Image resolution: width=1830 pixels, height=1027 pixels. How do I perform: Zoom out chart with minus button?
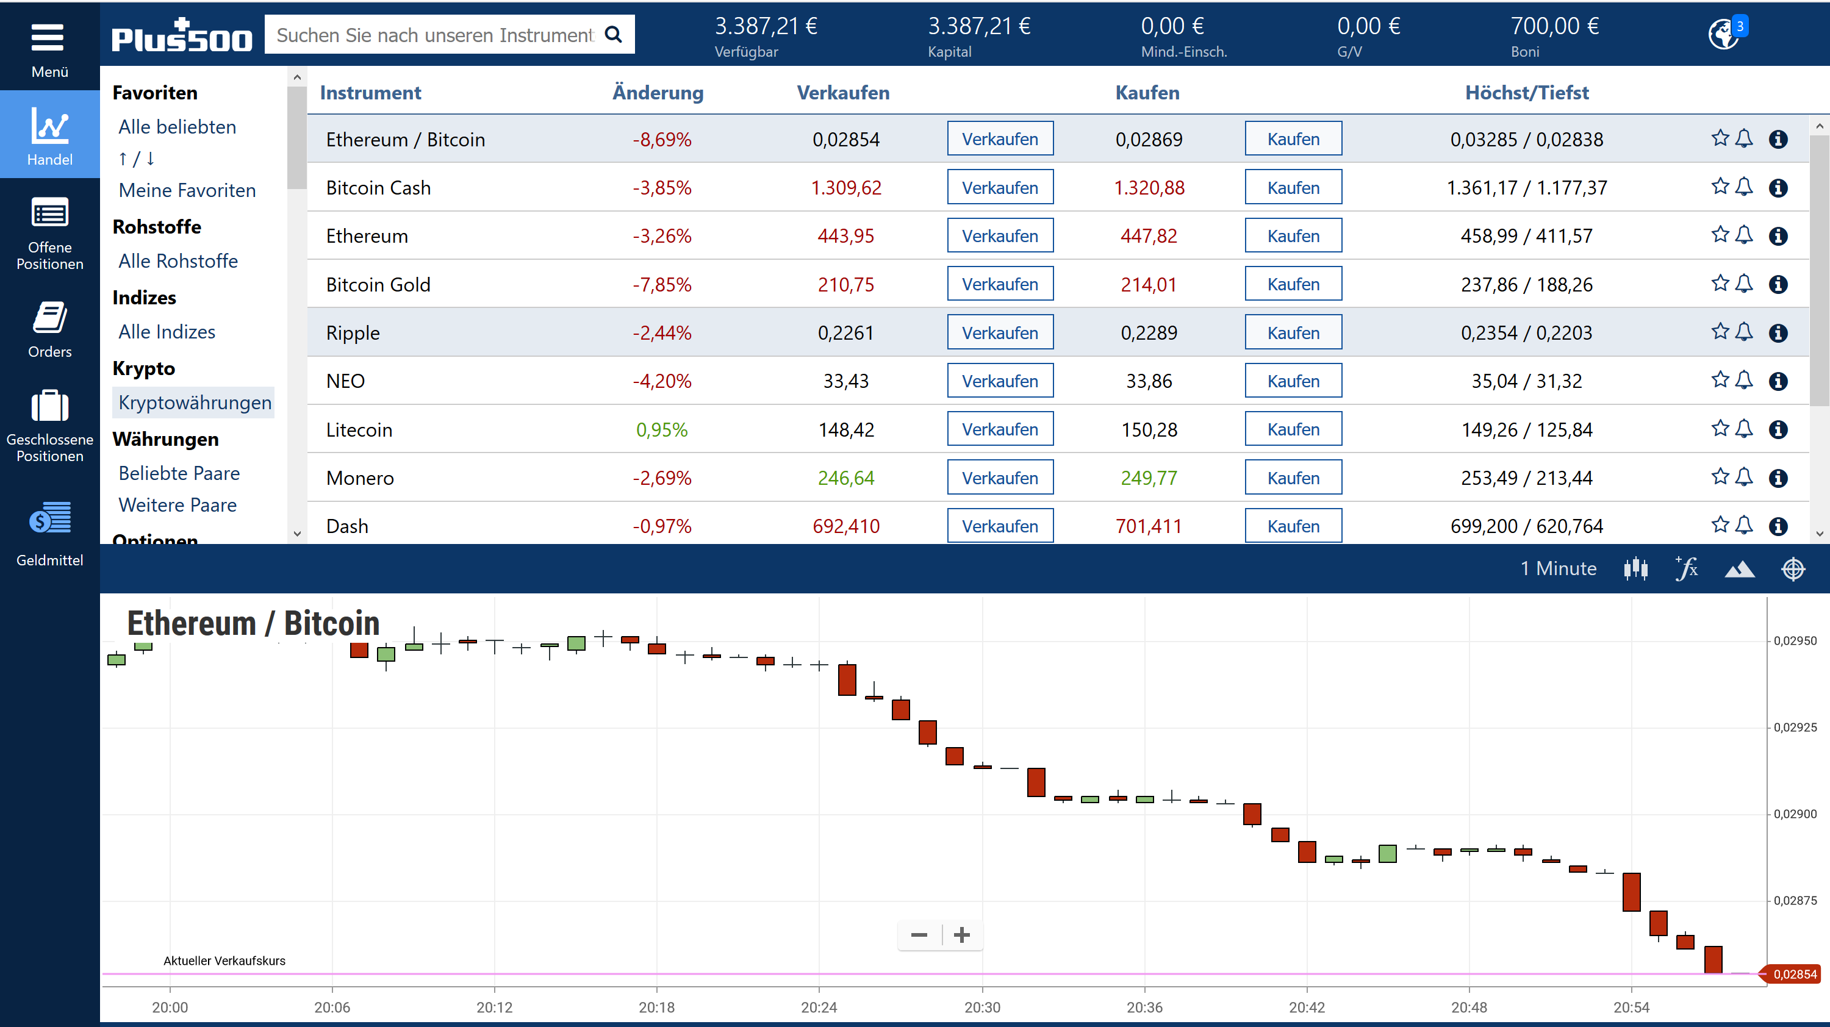coord(919,935)
